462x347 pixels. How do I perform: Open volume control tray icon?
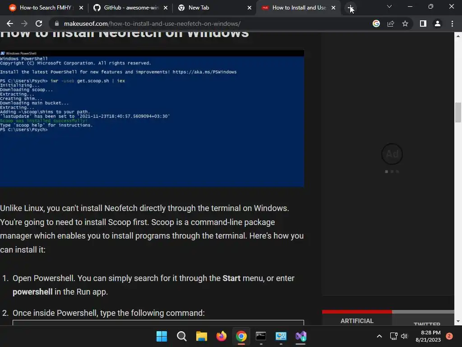404,336
